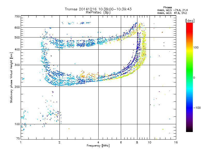Click the y-axis '500' tick label
This screenshot has width=207, height=155.
point(17,37)
